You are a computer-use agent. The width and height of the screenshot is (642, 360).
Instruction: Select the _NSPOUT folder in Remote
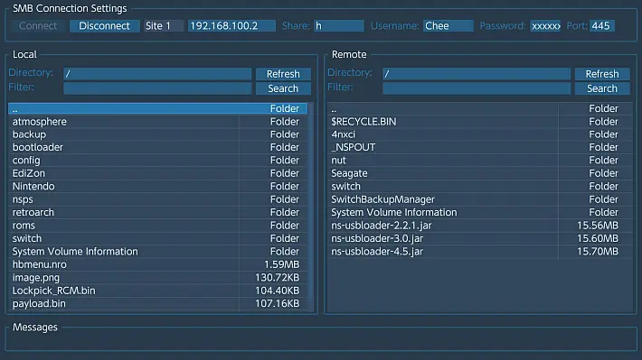click(x=479, y=147)
